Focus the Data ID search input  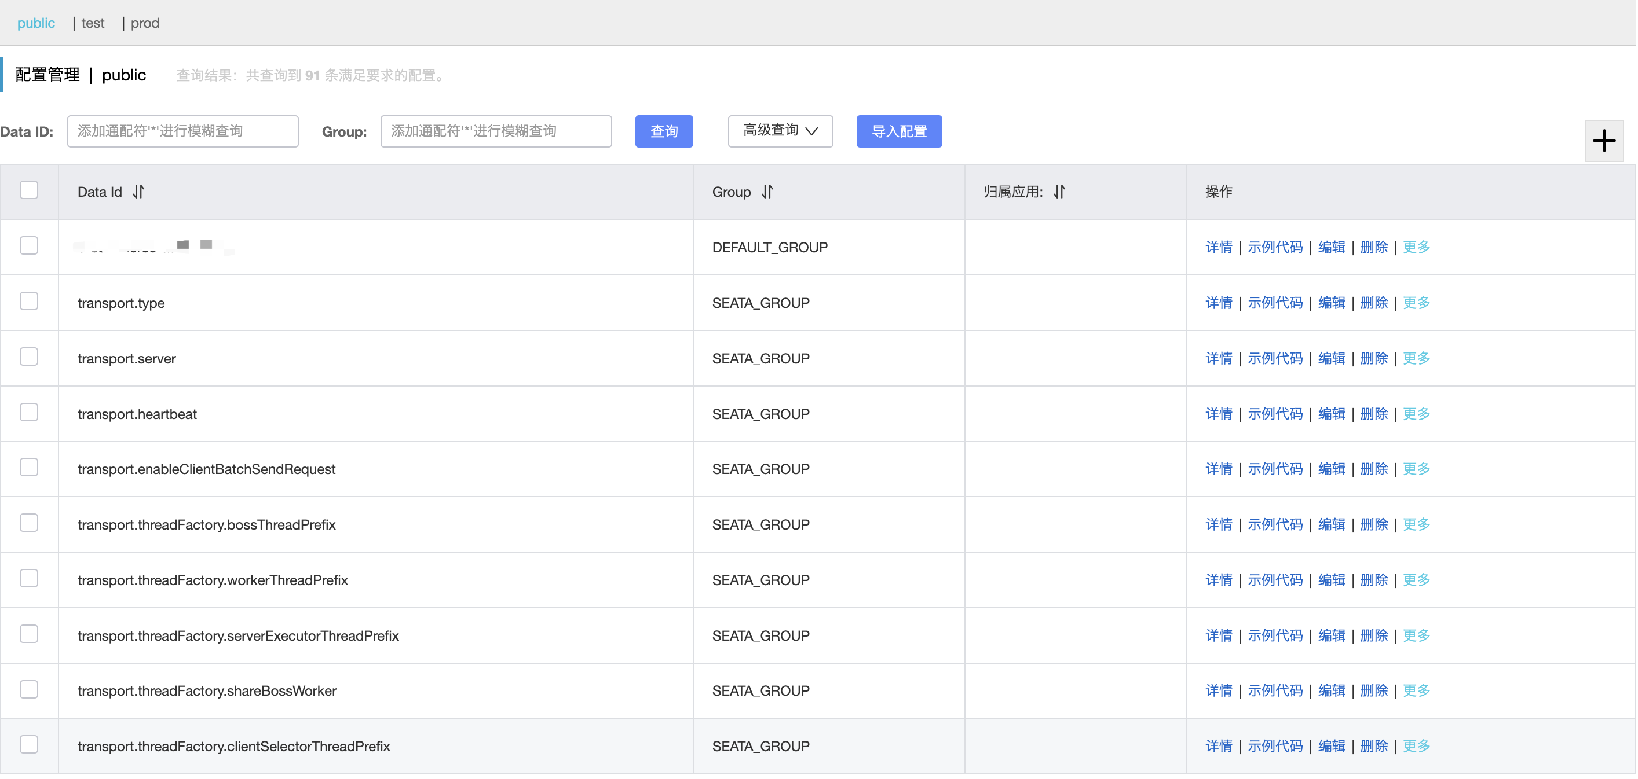point(182,131)
